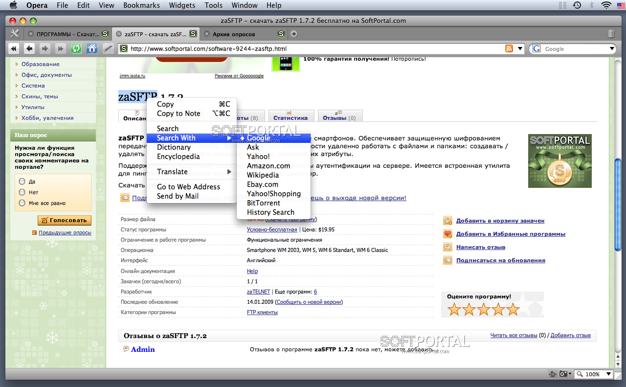Open the camera image mode dropdown arrow

tap(570, 374)
